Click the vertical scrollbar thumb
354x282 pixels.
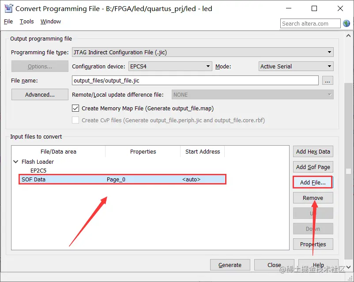click(348, 172)
